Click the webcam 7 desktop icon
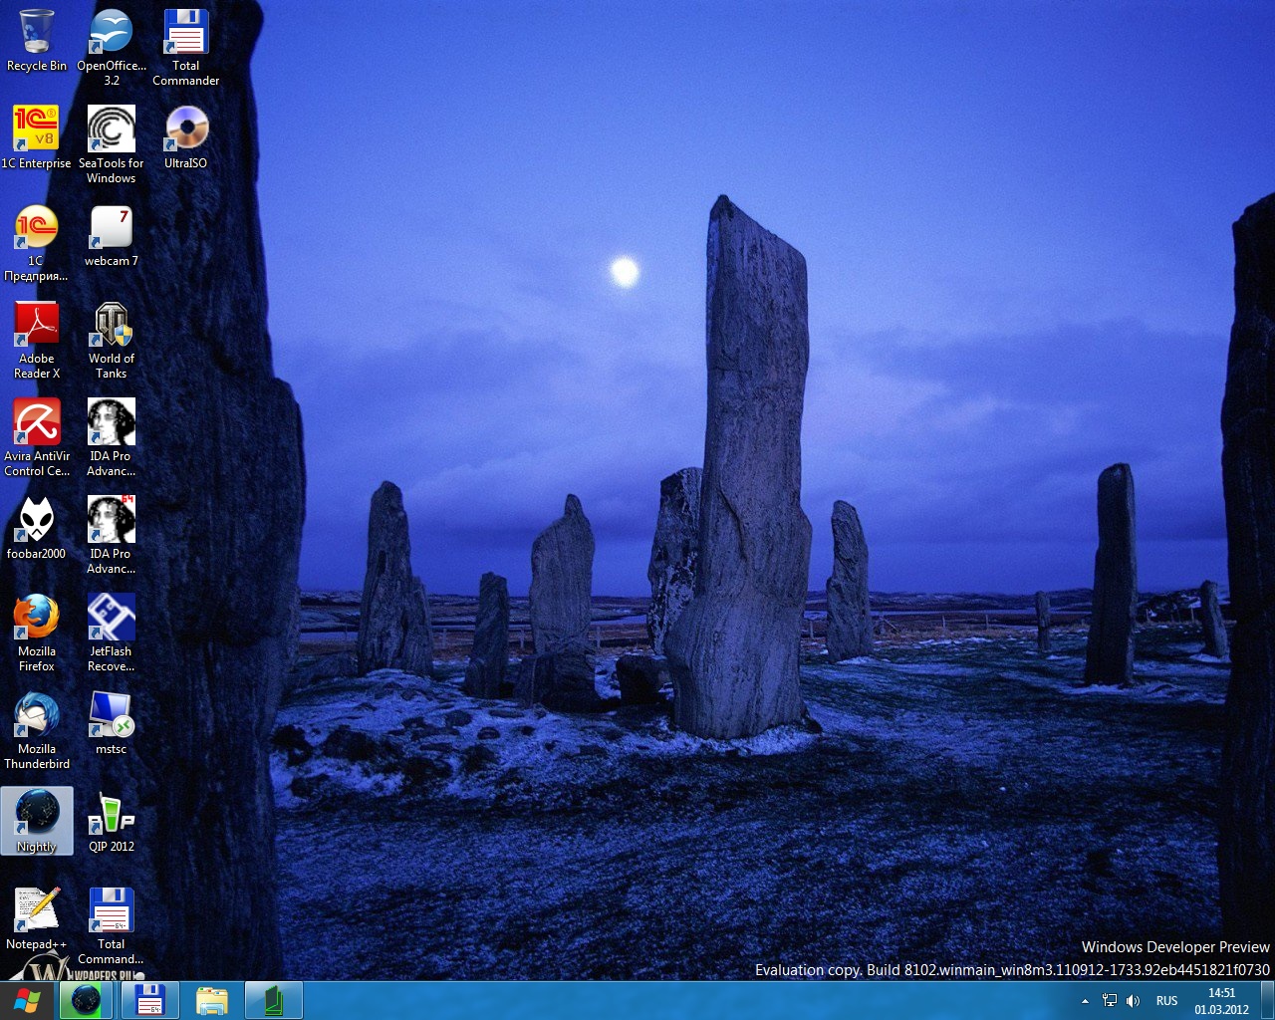The width and height of the screenshot is (1275, 1020). 111,228
